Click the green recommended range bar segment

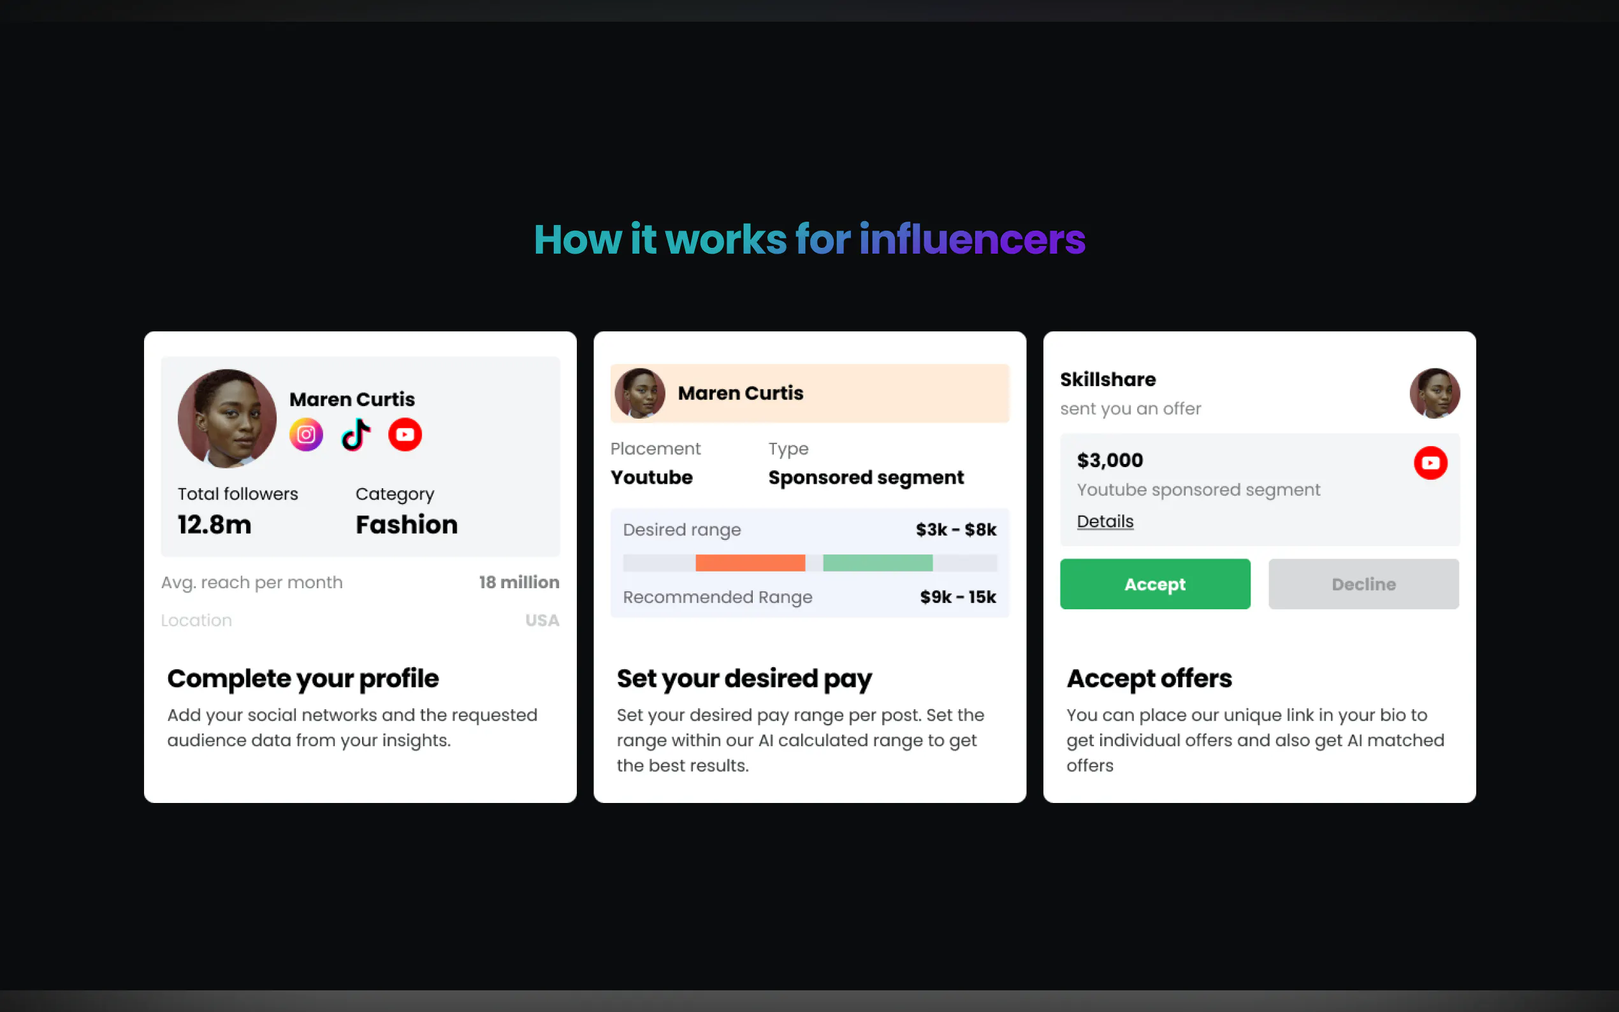pos(878,563)
